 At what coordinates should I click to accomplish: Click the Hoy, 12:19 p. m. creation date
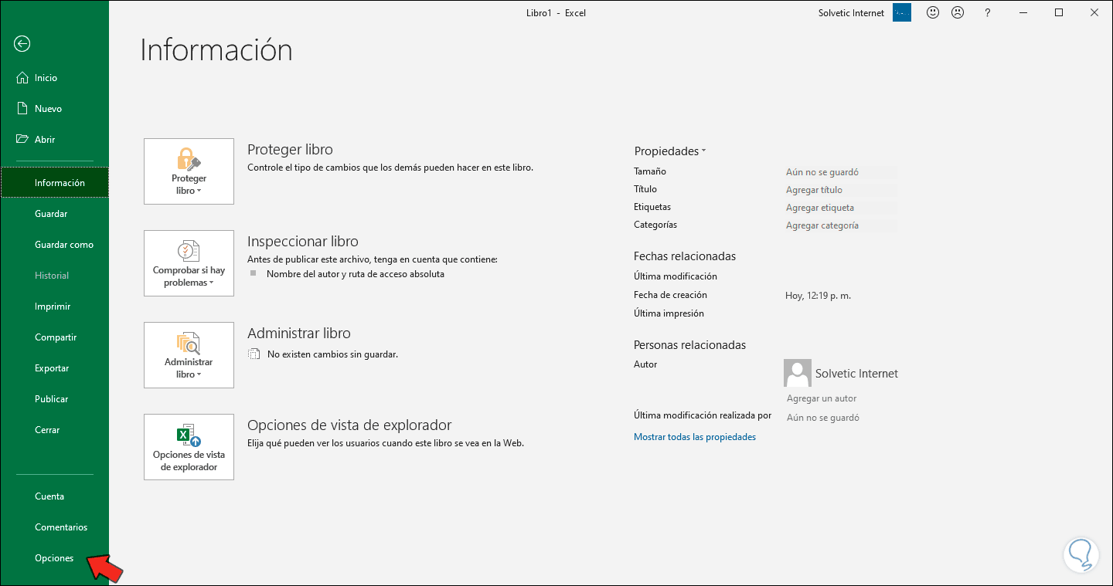(819, 296)
